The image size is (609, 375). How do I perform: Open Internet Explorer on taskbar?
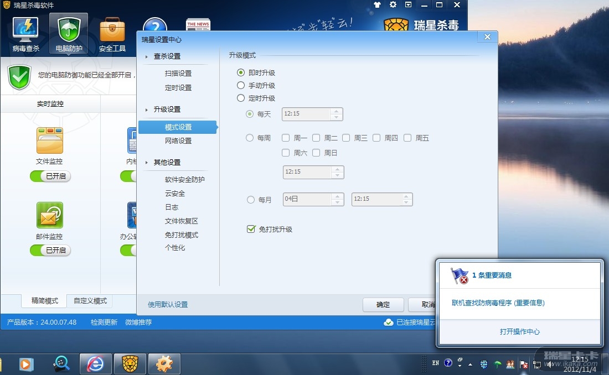pyautogui.click(x=96, y=364)
